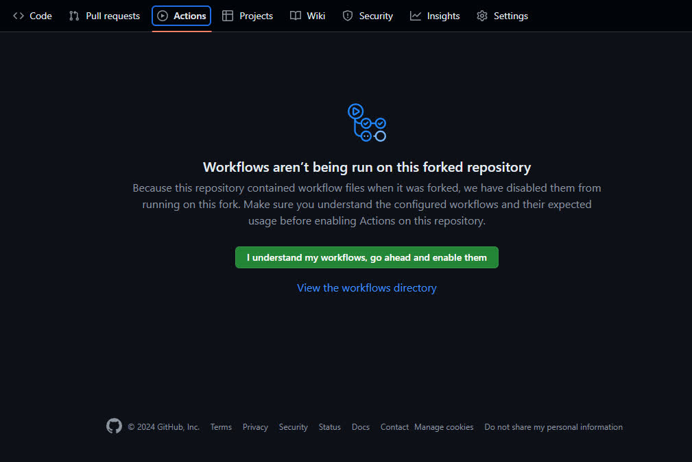Screen dimensions: 692x462
Task: Go to the Privacy footer link
Action: click(255, 427)
